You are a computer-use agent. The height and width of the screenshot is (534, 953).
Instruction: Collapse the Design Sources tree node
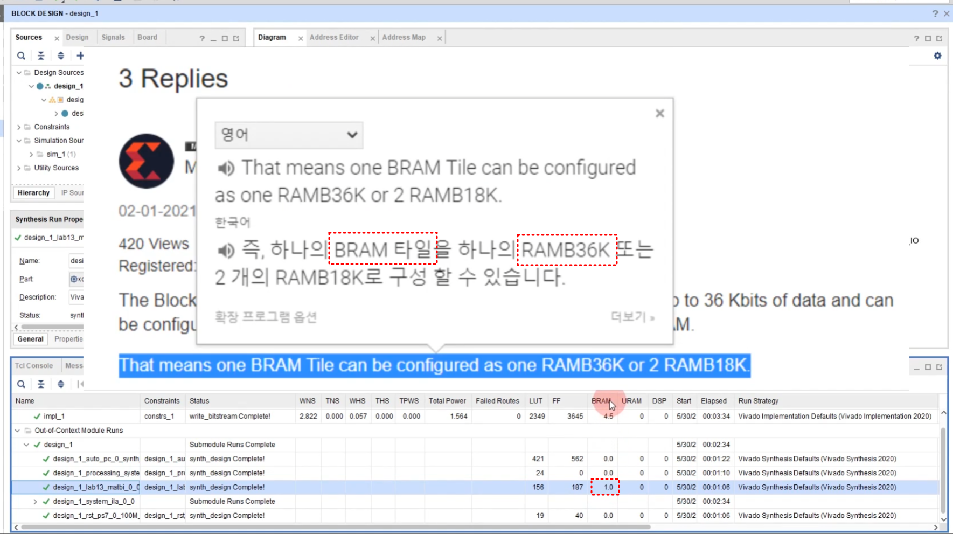(19, 72)
